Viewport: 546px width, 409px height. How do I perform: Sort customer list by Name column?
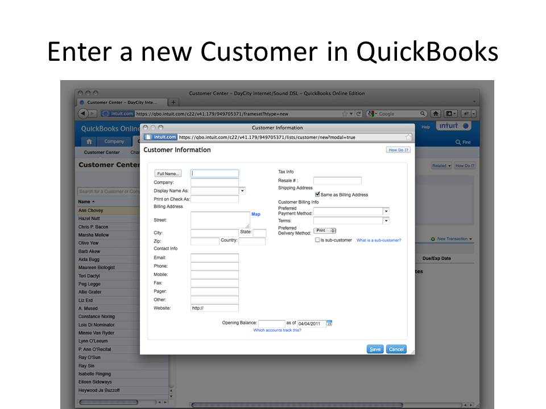(86, 202)
